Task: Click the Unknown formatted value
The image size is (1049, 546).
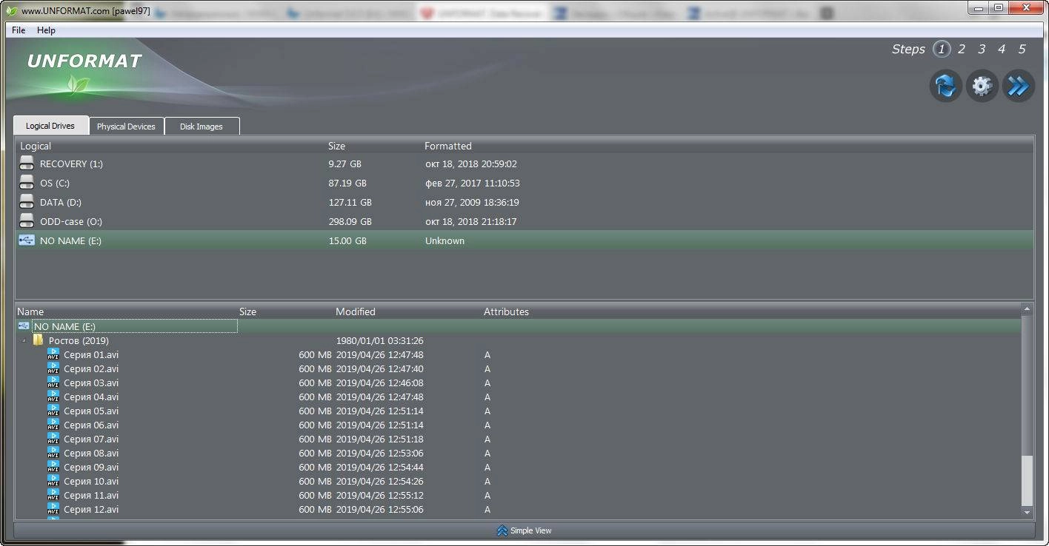Action: pos(444,240)
